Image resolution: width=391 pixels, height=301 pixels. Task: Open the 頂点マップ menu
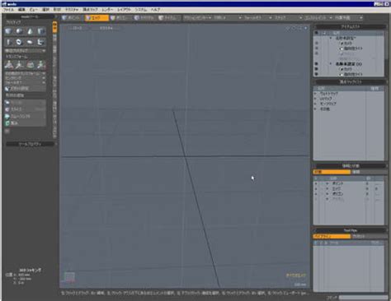point(91,10)
